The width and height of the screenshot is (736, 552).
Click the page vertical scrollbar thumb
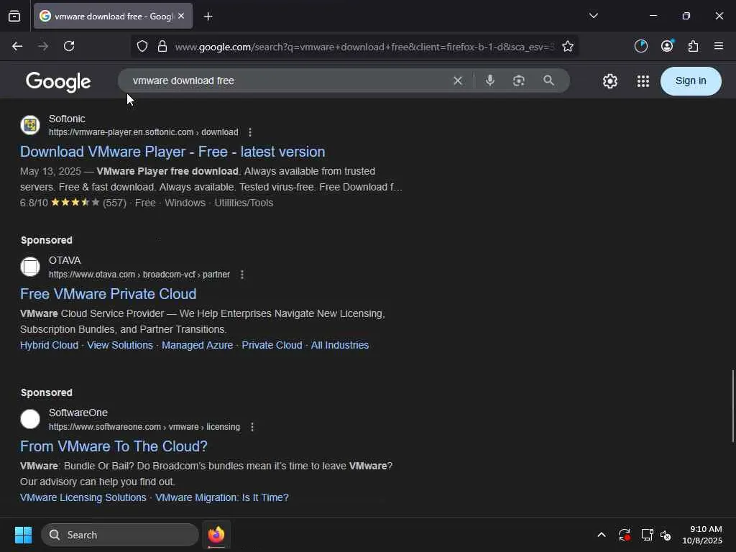click(732, 406)
